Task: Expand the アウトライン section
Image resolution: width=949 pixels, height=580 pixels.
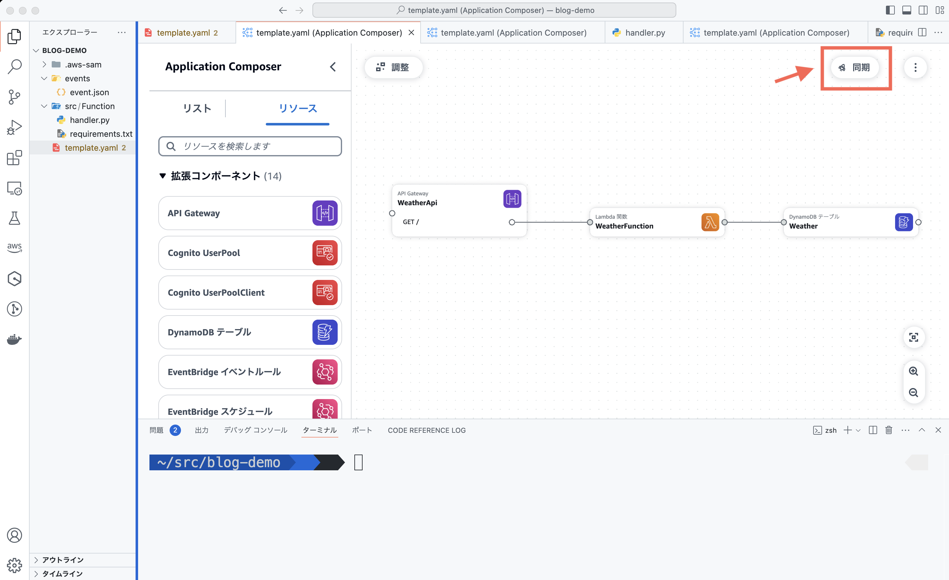Action: (36, 560)
